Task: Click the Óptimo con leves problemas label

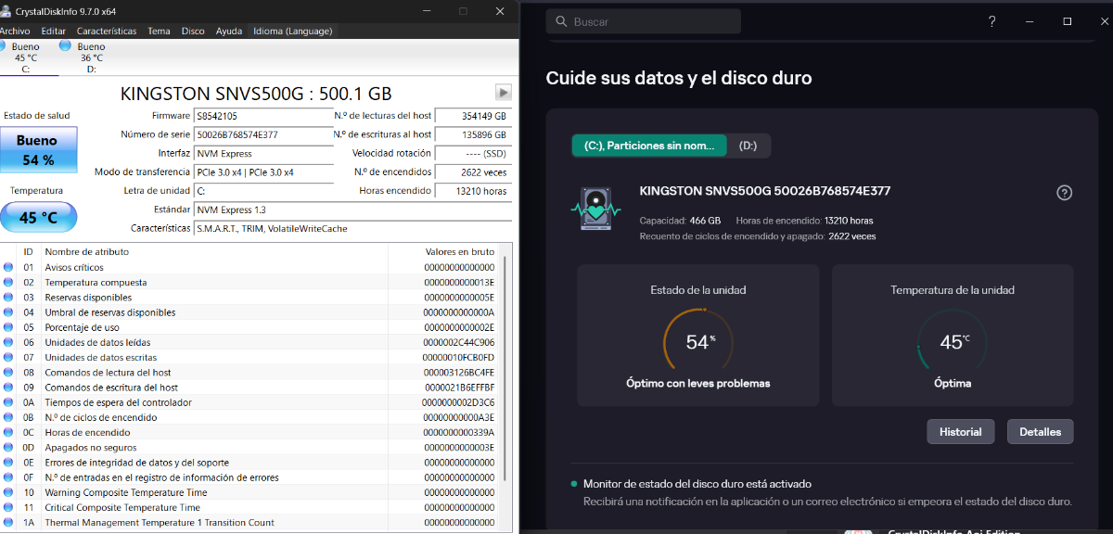Action: [698, 383]
